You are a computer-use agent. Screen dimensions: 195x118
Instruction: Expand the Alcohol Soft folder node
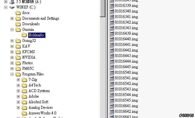18,102
